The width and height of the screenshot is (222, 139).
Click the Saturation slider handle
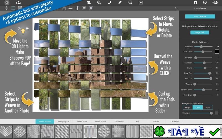[204, 63]
